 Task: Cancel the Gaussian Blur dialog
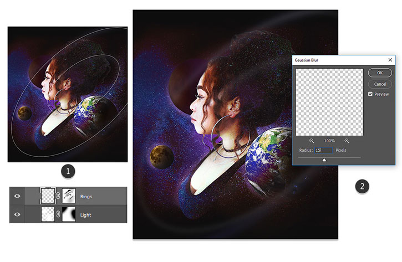click(x=380, y=84)
